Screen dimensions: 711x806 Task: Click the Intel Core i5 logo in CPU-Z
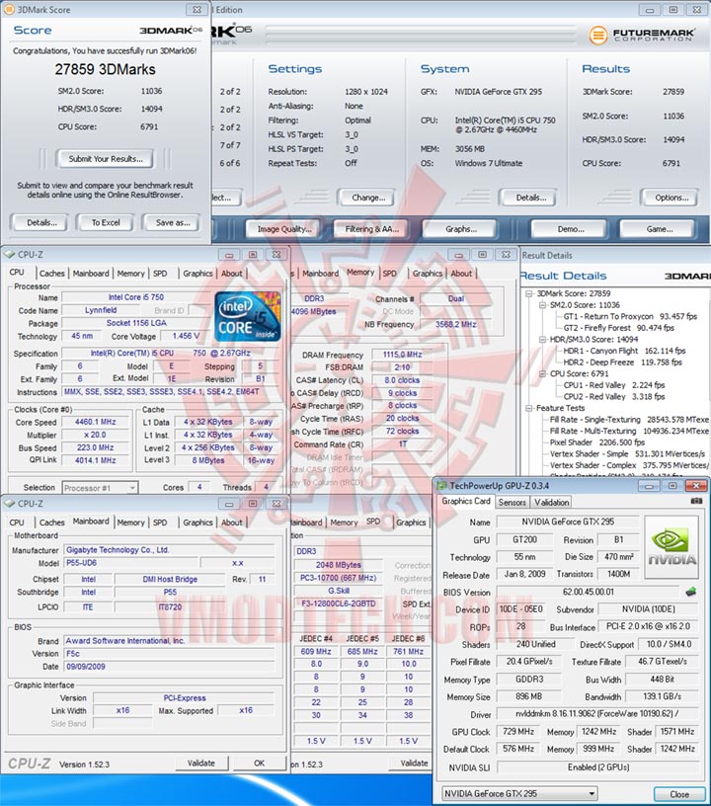click(x=248, y=316)
